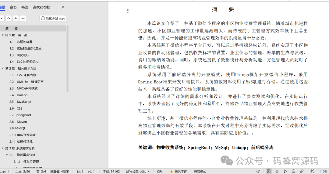The image size is (329, 174).
Task: Go to 2.3 MVC-架构模式
Action: (x=23, y=88)
